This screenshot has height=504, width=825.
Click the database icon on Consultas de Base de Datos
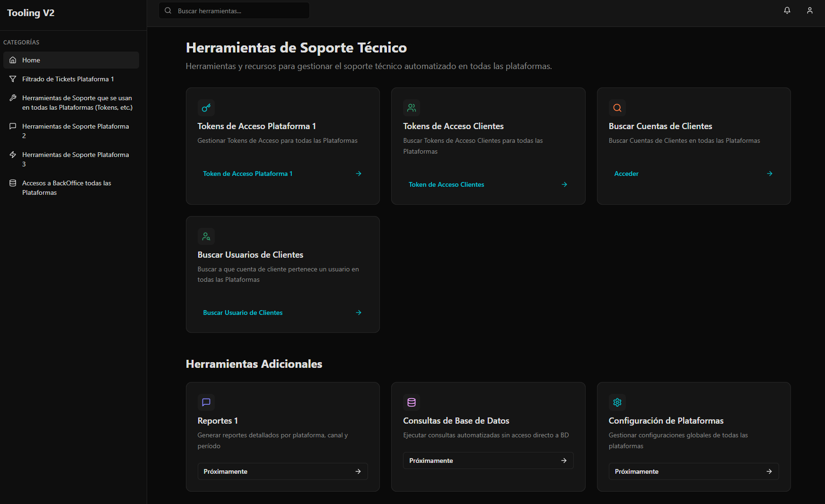click(x=411, y=402)
